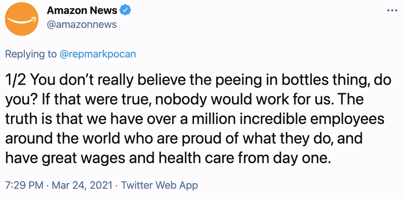Click the @amazonnews handle
The image size is (403, 199).
pos(82,24)
